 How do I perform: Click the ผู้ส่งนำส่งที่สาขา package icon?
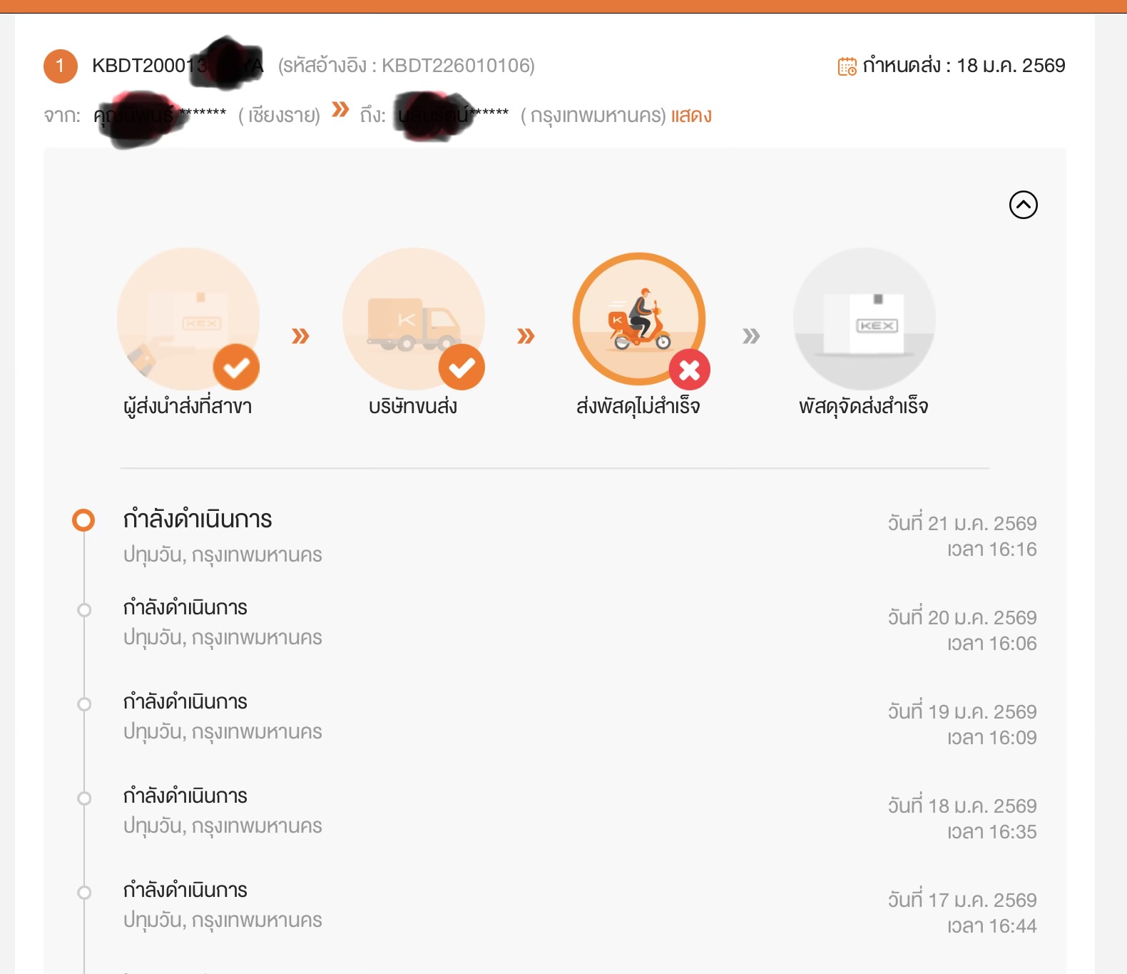[188, 319]
